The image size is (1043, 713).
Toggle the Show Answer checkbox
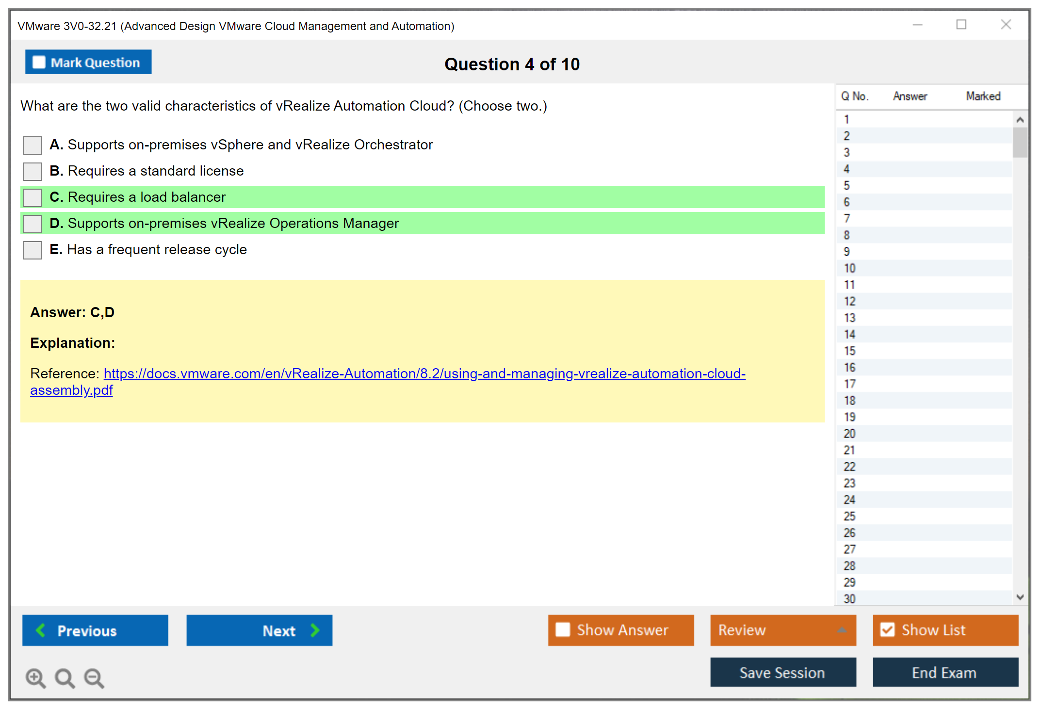563,630
